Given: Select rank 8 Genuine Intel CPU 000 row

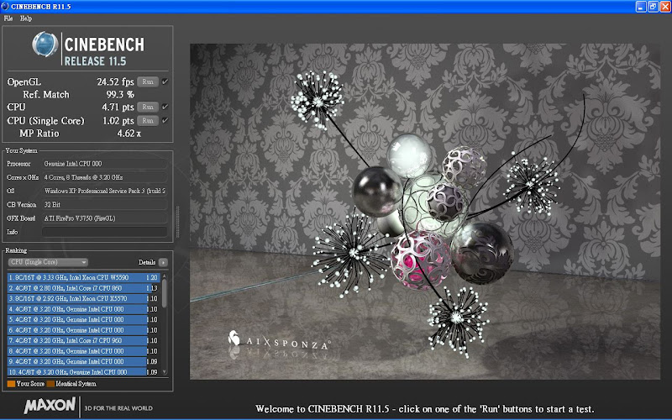Looking at the screenshot, I should pyautogui.click(x=83, y=351).
